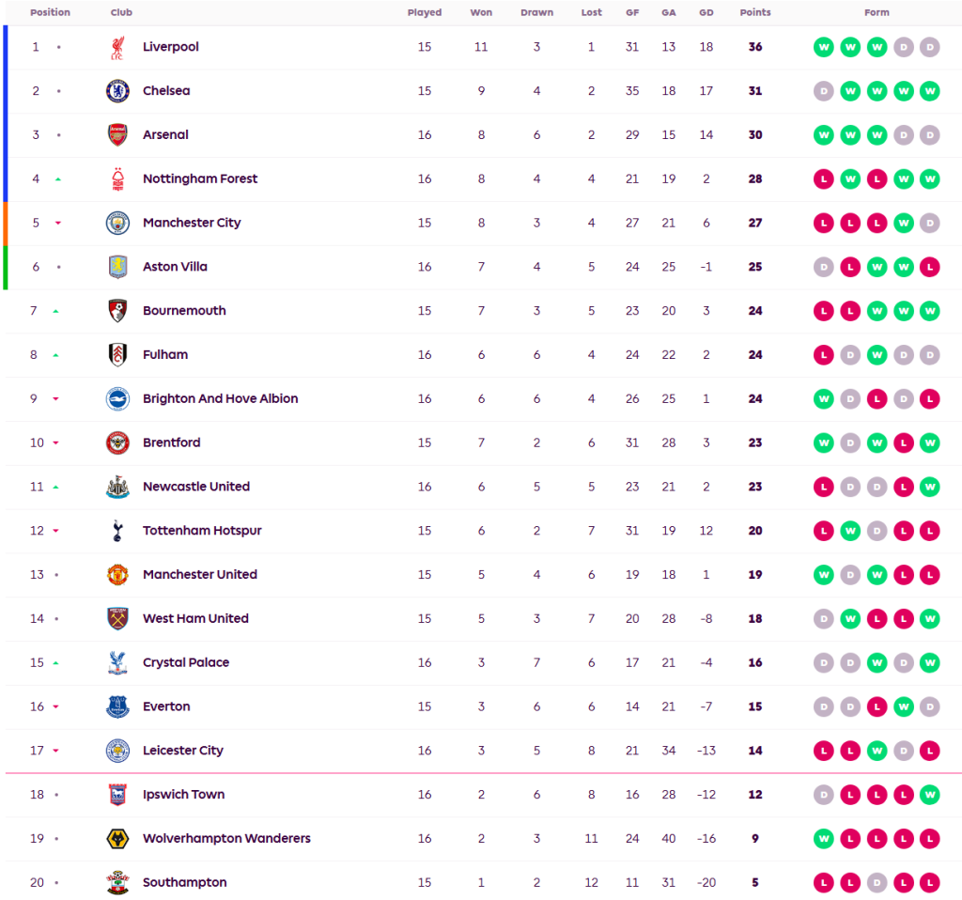Open the Brighton And Hove Albion link
Screen dimensions: 962x900
(x=220, y=398)
